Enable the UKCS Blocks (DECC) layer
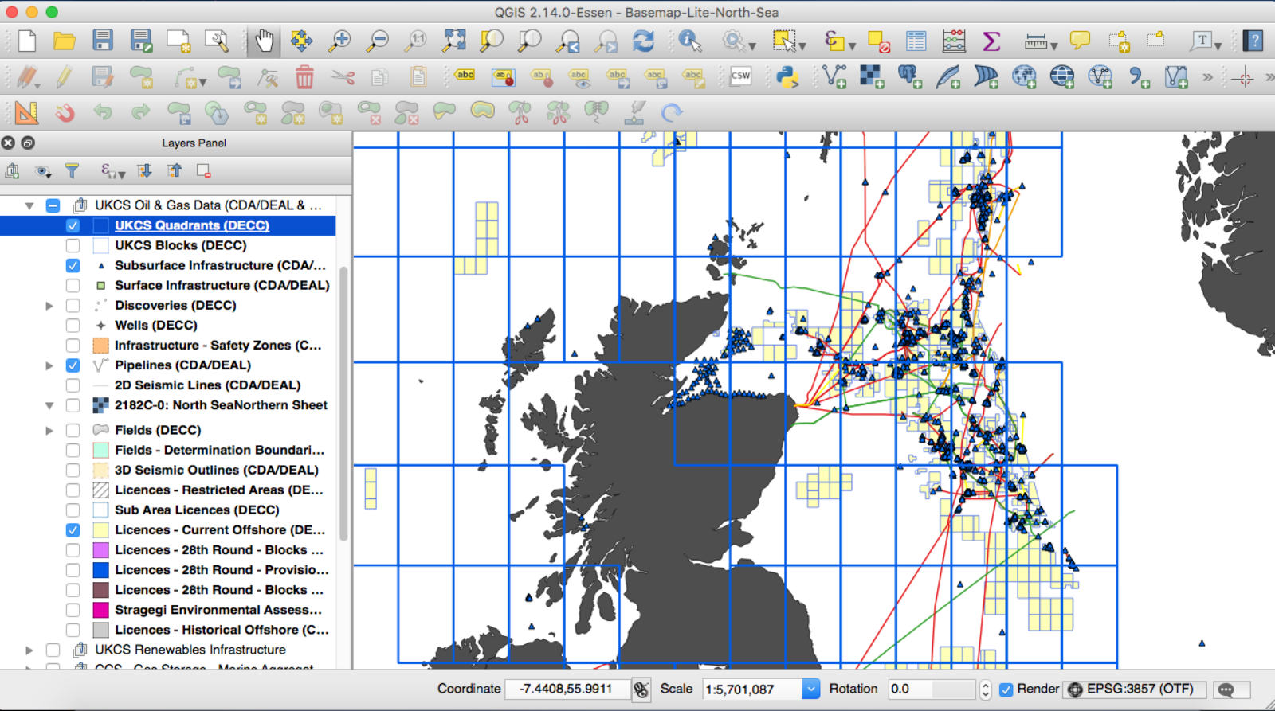 tap(73, 245)
